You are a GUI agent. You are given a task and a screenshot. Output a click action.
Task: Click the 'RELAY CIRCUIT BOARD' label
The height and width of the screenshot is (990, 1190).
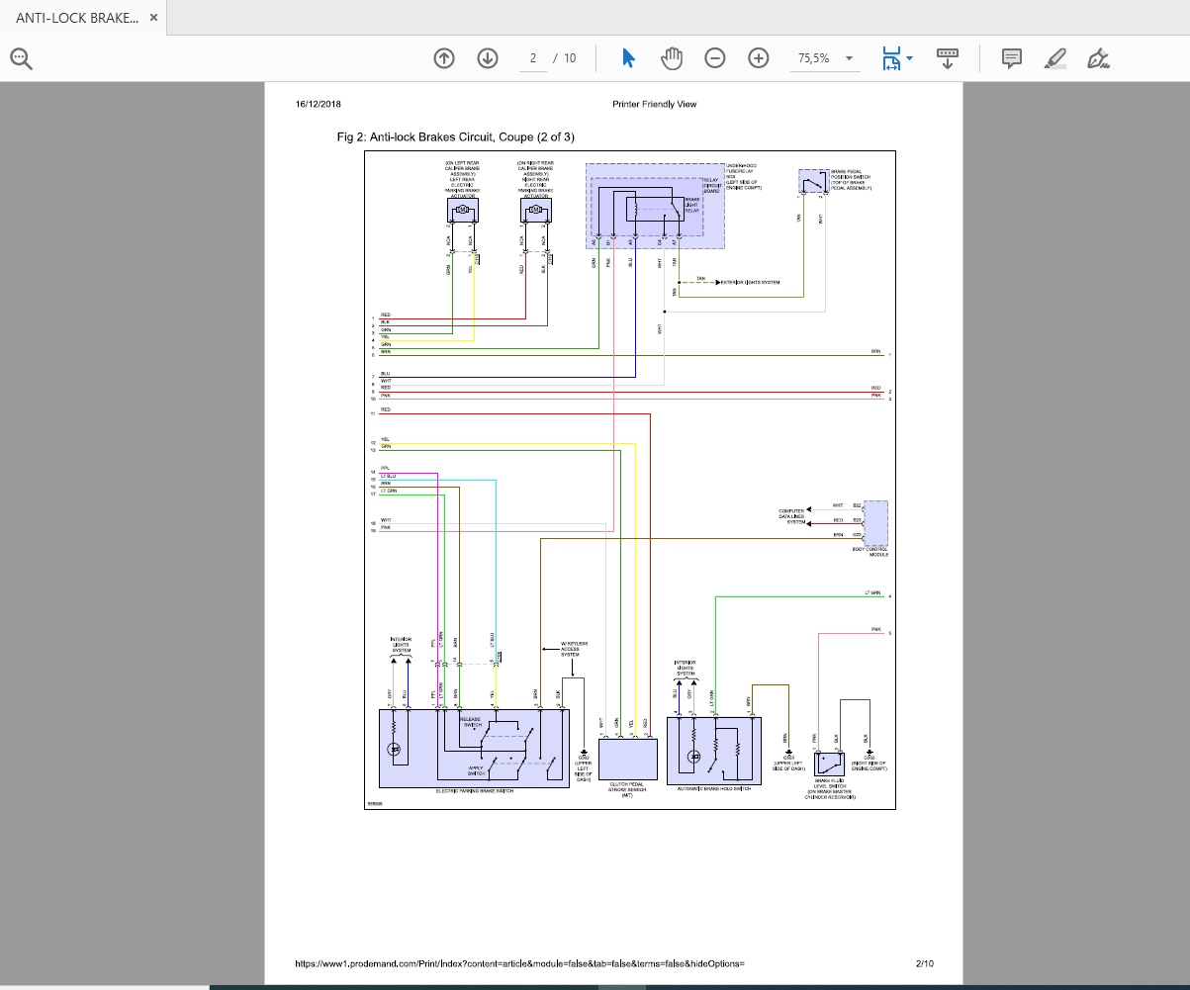711,185
